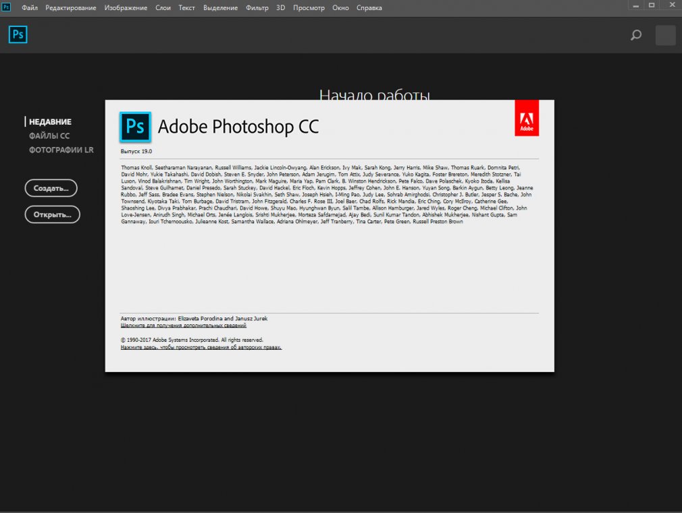
Task: Open the Редактирование menu
Action: point(70,8)
